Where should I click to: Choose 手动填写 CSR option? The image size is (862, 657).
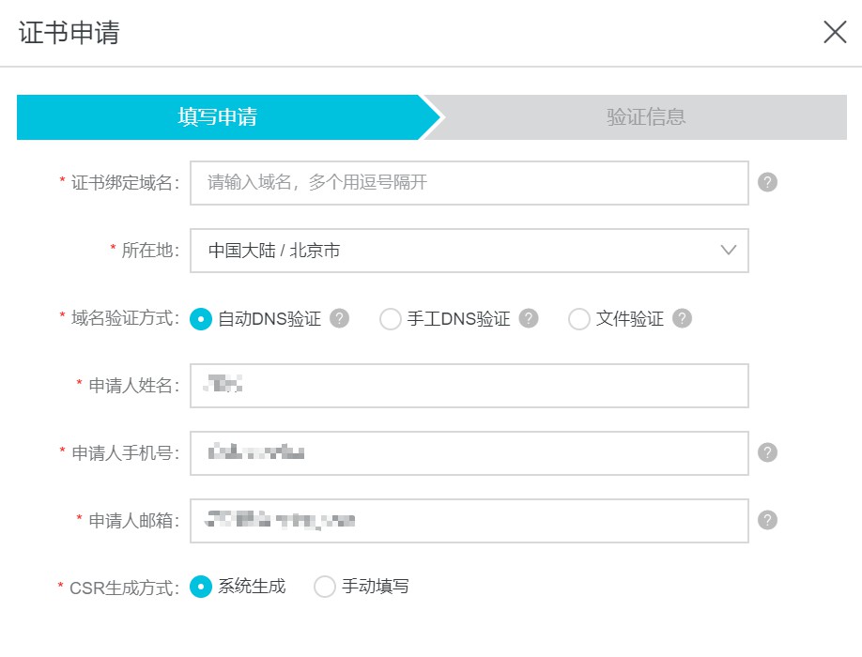(x=324, y=587)
